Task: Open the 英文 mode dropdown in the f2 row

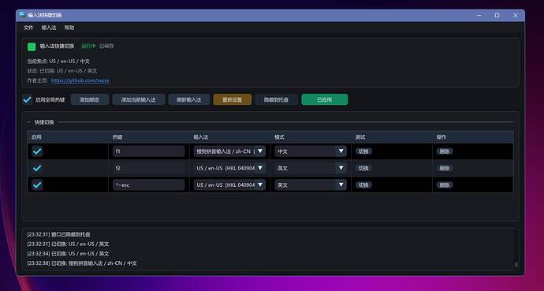Action: (311, 168)
